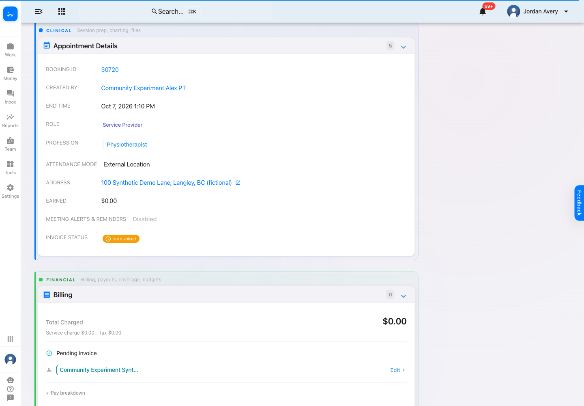The image size is (584, 406).
Task: Open Settings gear in sidebar
Action: [10, 191]
